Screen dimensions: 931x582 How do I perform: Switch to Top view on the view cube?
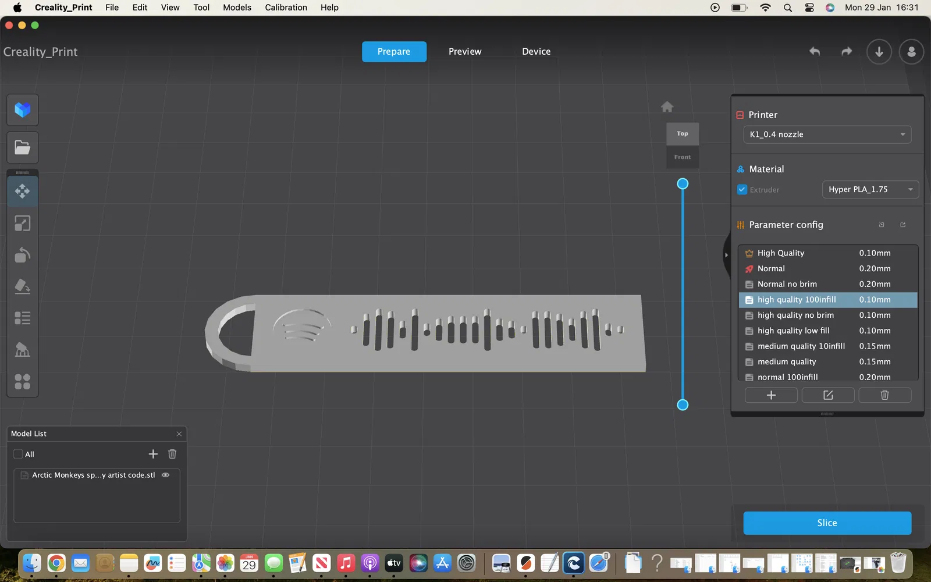tap(683, 134)
